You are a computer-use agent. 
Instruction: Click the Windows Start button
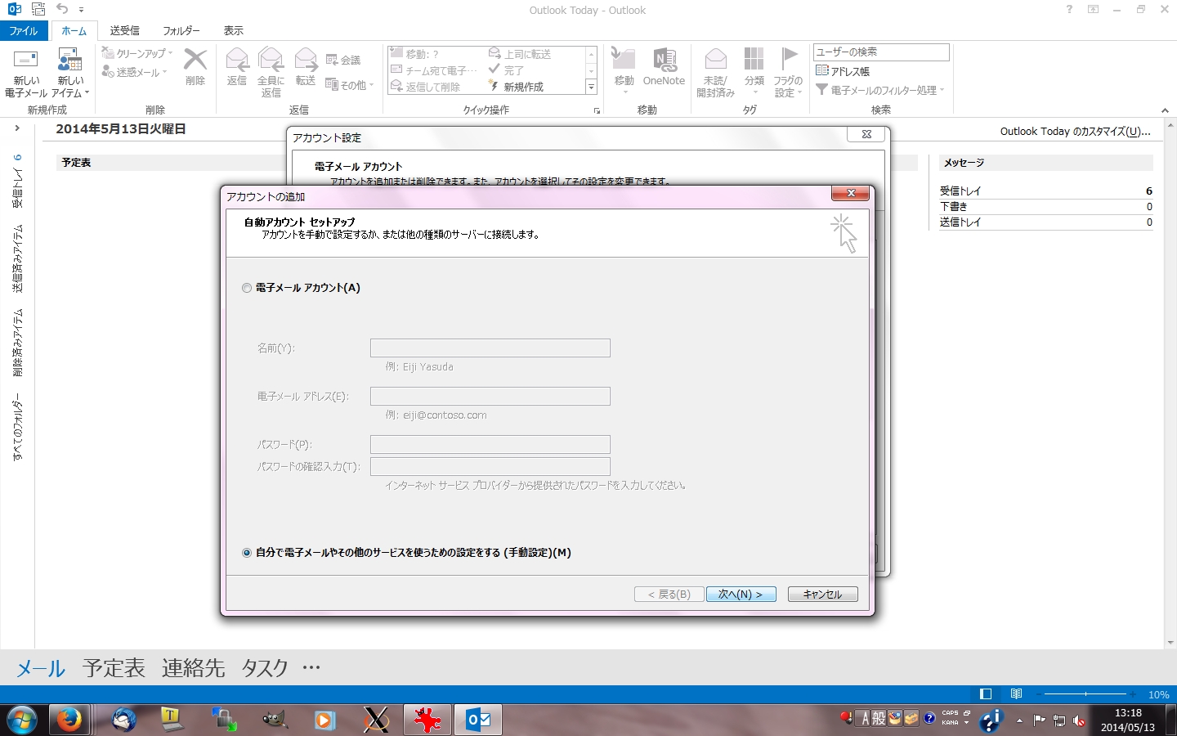(22, 720)
